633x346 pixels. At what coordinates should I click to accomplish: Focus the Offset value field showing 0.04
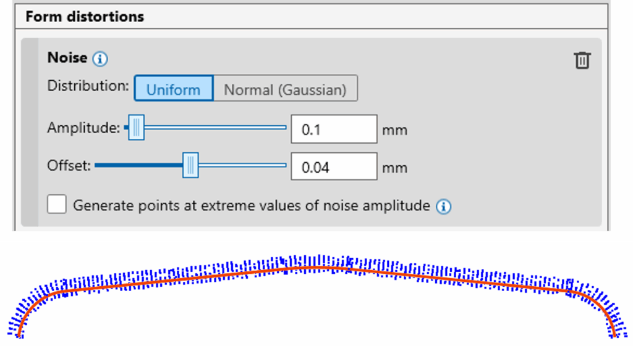coord(334,167)
